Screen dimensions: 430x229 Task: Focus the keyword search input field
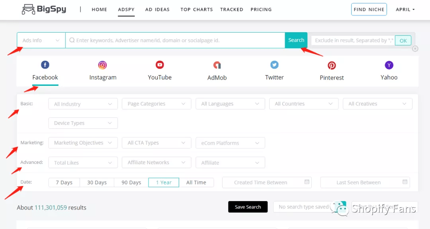coord(175,40)
